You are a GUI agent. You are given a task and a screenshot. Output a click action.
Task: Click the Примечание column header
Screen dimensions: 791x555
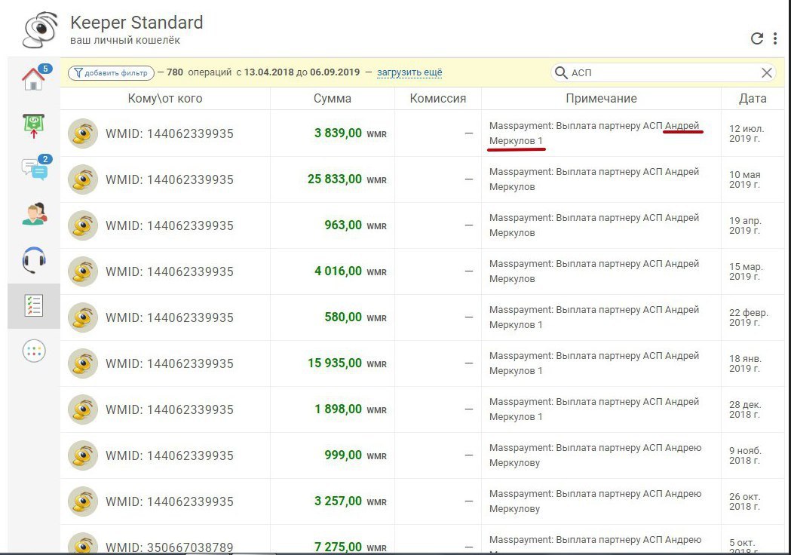(x=601, y=98)
